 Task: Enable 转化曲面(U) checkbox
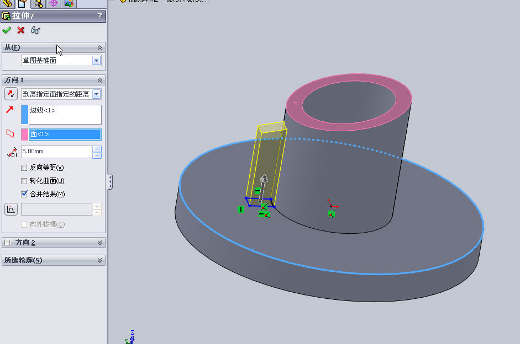point(24,181)
